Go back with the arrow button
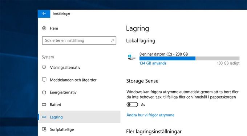Screen dimensions: 247x136 click(x=44, y=14)
